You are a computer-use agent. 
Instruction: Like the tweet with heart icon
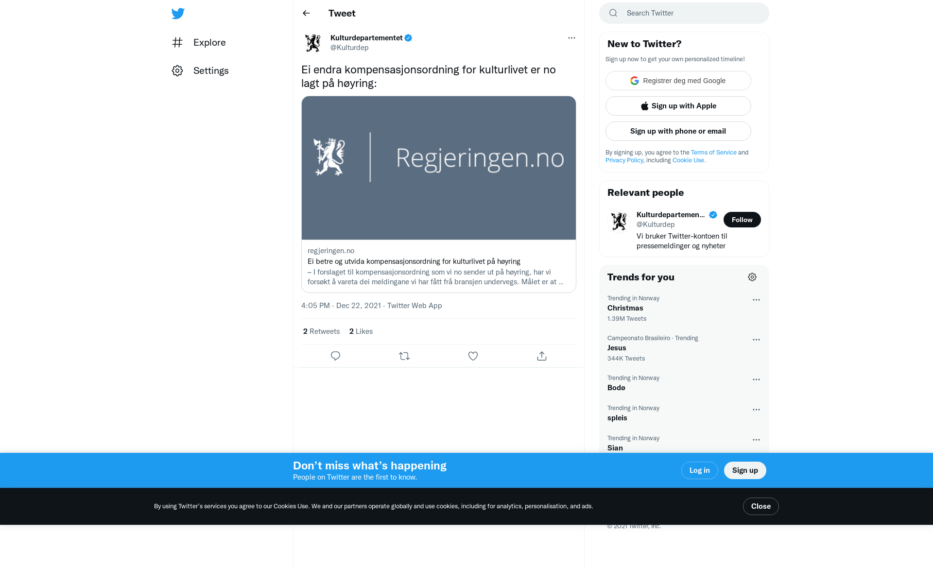point(473,356)
